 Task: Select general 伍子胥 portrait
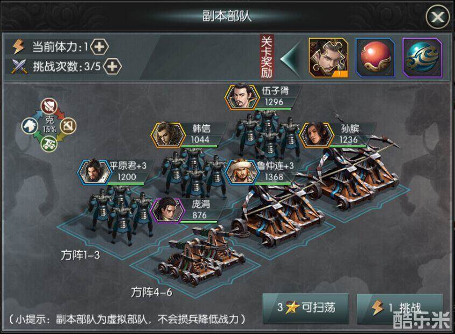241,97
